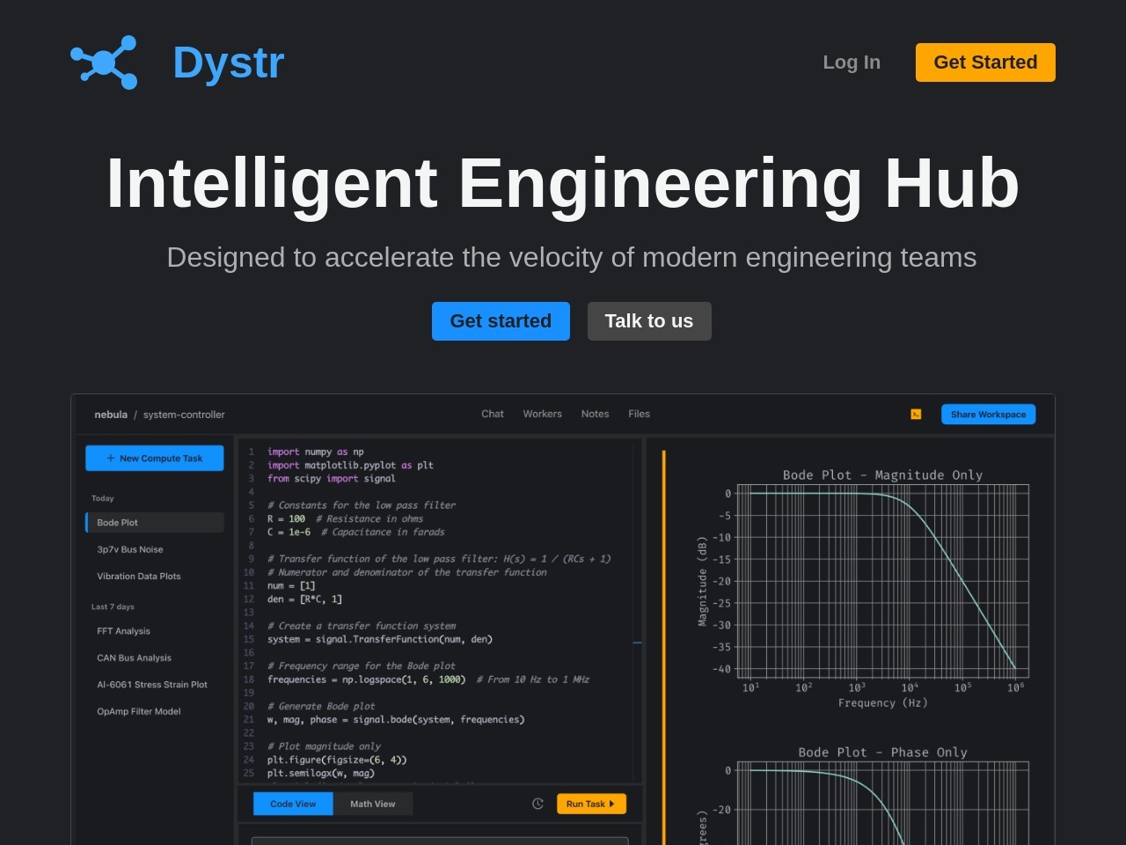This screenshot has height=845, width=1126.
Task: Start a New Compute Task
Action: [154, 459]
